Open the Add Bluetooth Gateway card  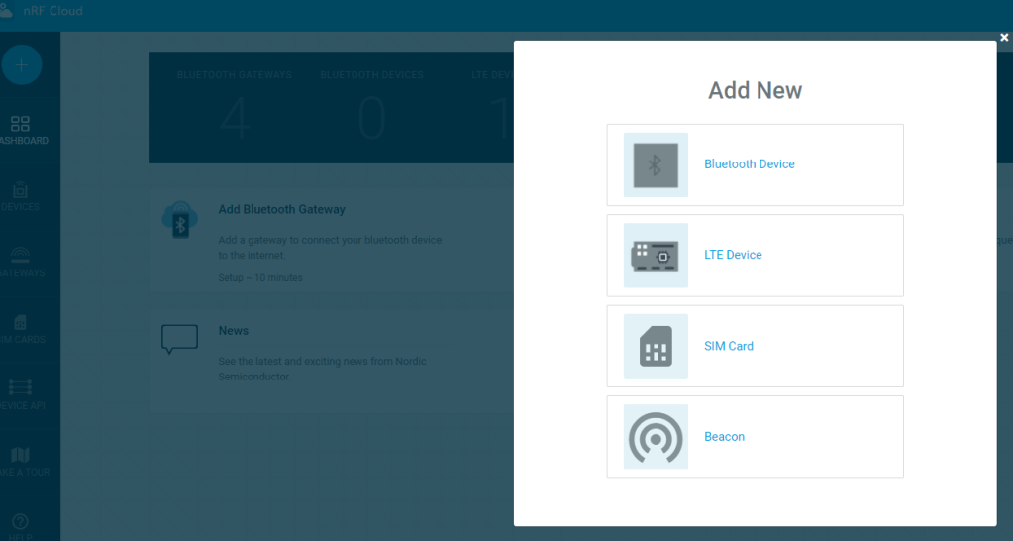pyautogui.click(x=281, y=210)
